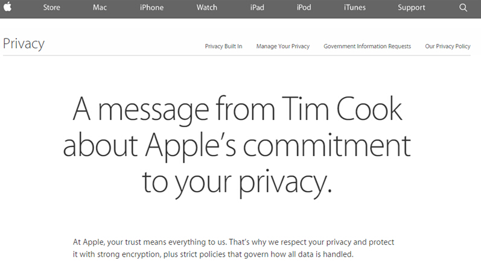Click the Privacy page title

coord(24,44)
